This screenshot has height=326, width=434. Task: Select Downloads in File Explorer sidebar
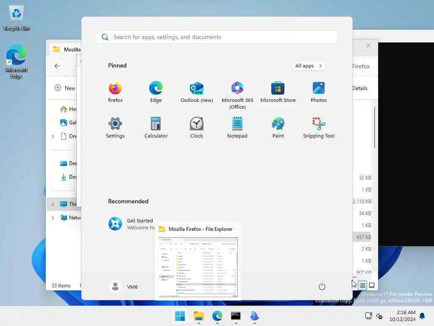click(x=68, y=177)
